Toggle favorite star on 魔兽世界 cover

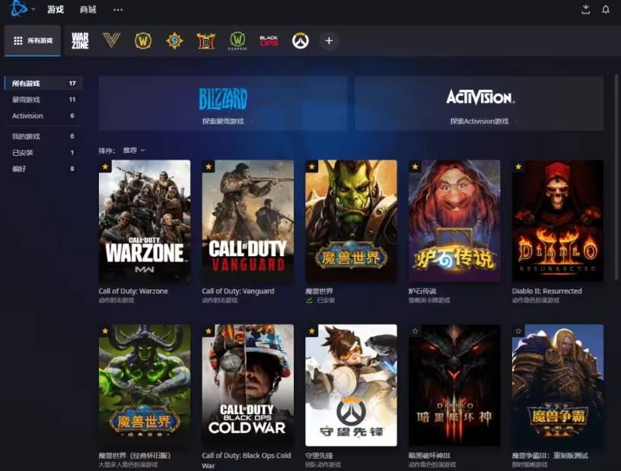point(312,166)
